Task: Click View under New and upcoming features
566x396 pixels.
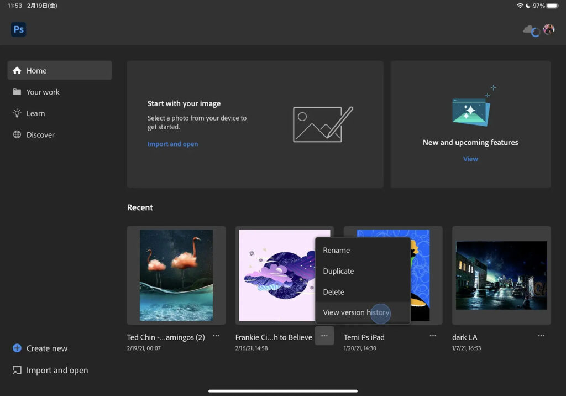Action: [470, 159]
